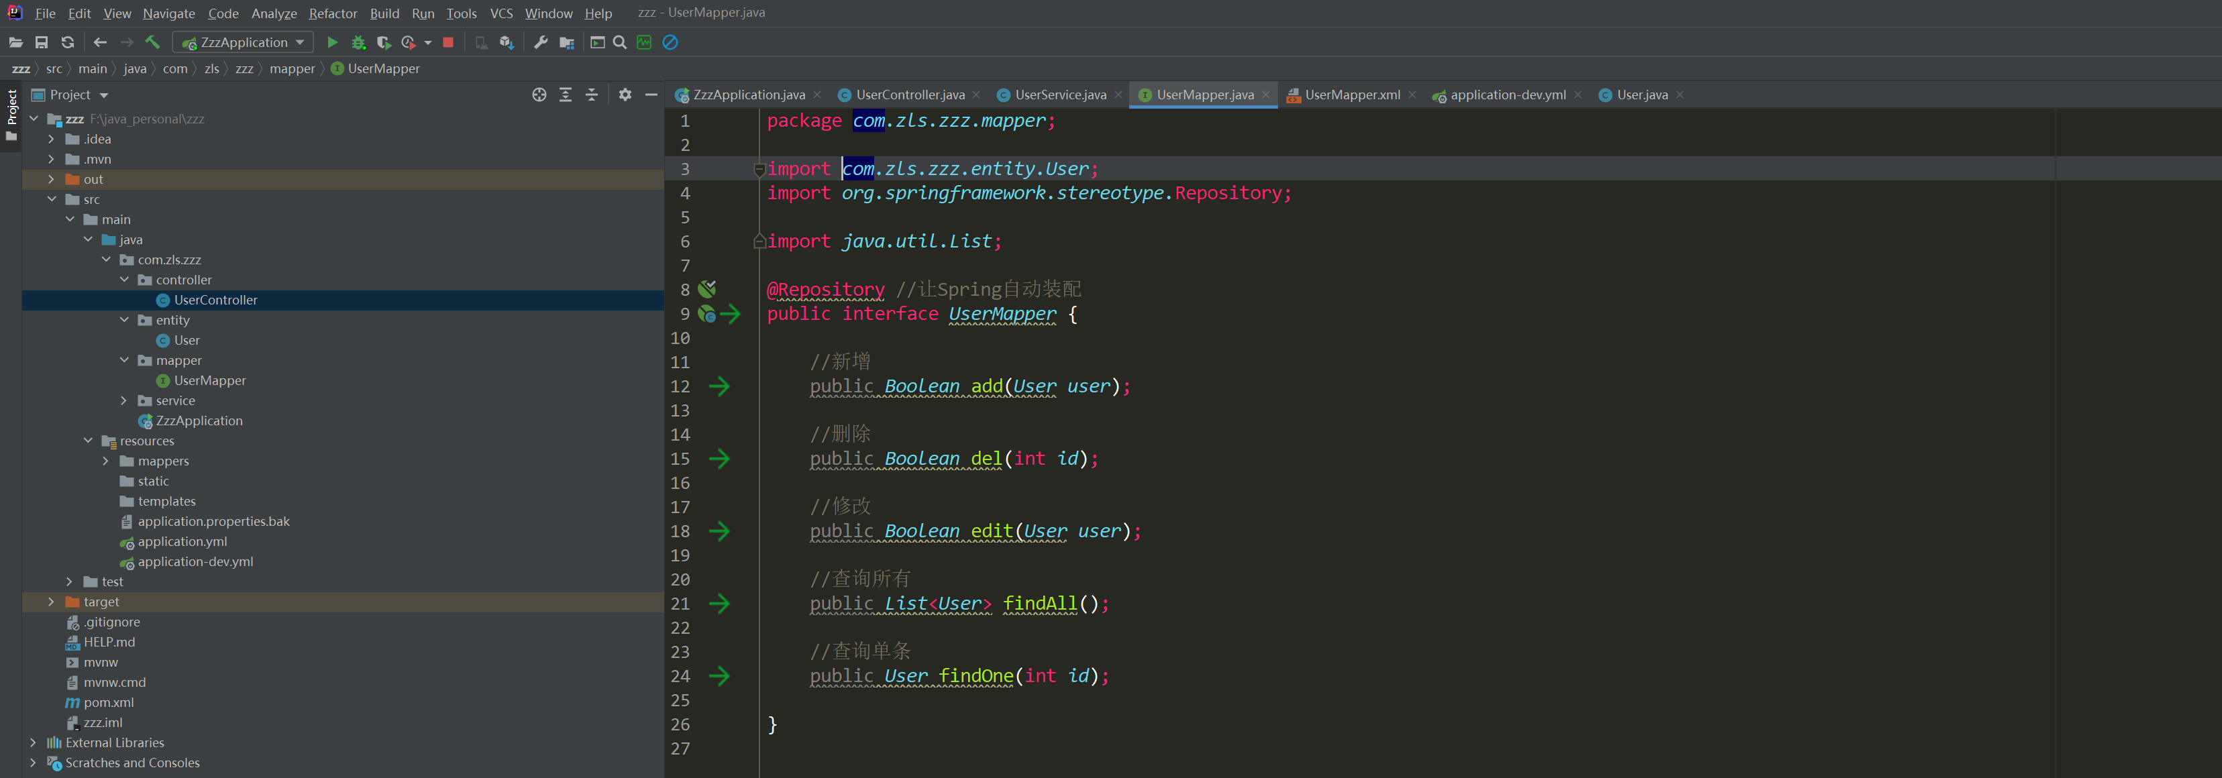
Task: Open Project panel gear settings
Action: [625, 95]
